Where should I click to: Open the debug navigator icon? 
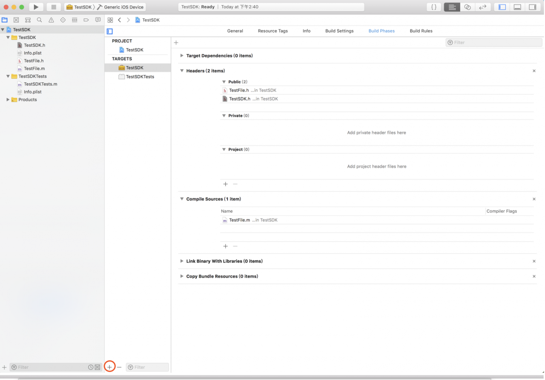[x=75, y=20]
